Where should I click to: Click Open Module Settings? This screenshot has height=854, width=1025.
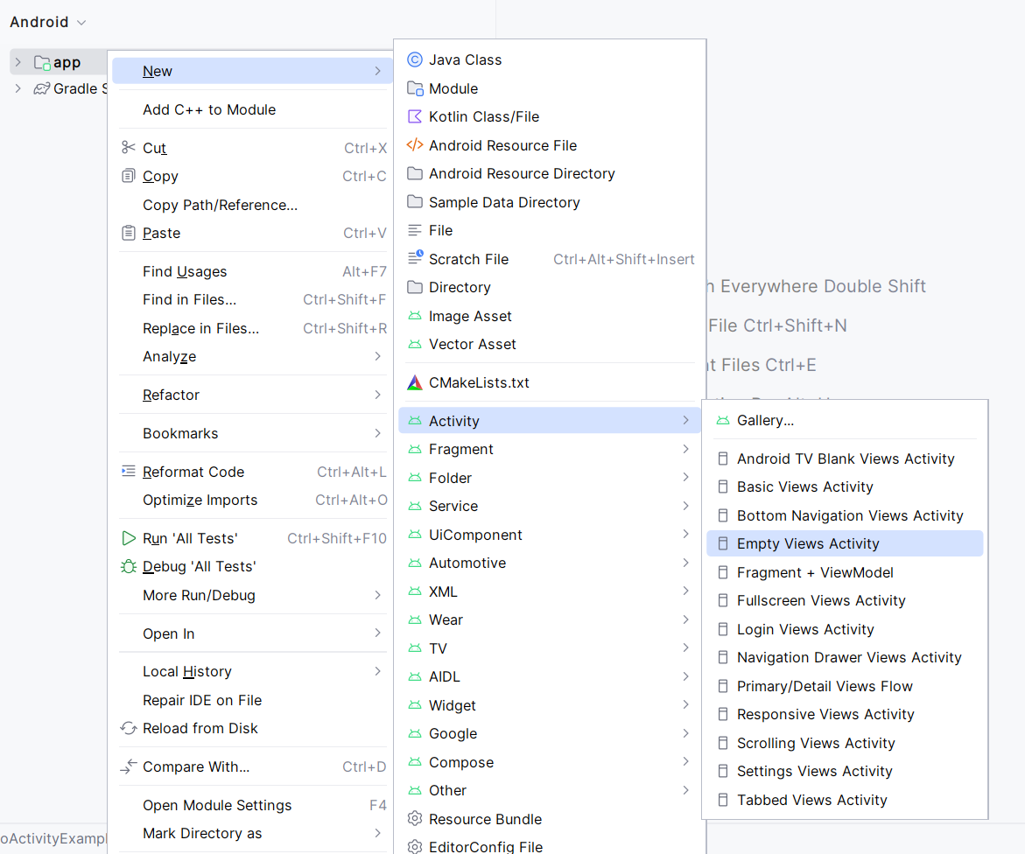tap(252, 805)
